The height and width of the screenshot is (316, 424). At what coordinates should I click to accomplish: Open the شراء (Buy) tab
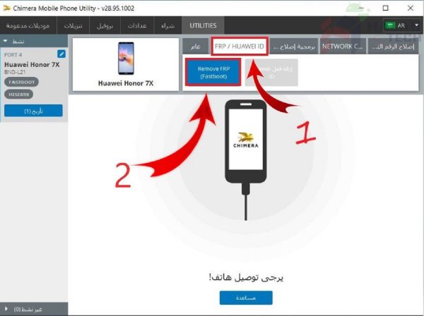click(x=167, y=25)
